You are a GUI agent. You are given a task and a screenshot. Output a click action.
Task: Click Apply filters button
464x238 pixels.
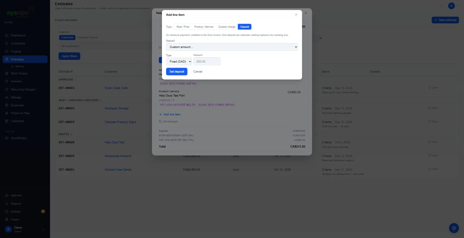tap(69, 56)
